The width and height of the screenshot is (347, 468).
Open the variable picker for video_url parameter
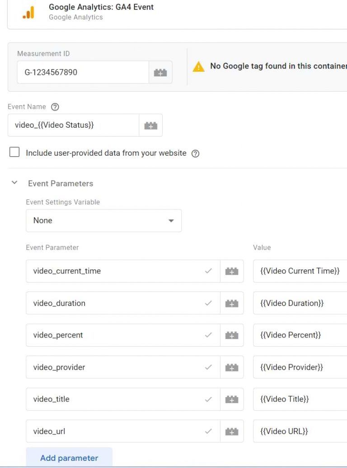[x=231, y=431]
